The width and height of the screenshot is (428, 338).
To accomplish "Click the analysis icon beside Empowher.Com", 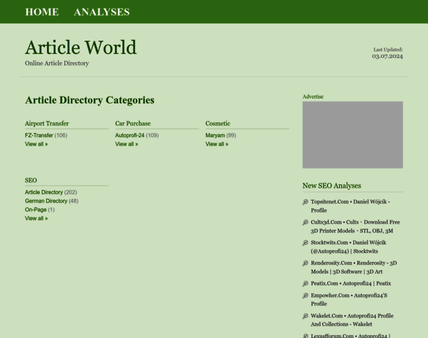I will 305,296.
